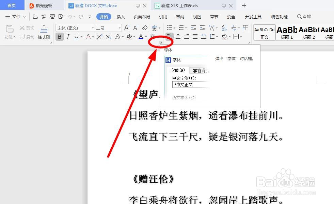Toggle bold formatting

(60, 36)
